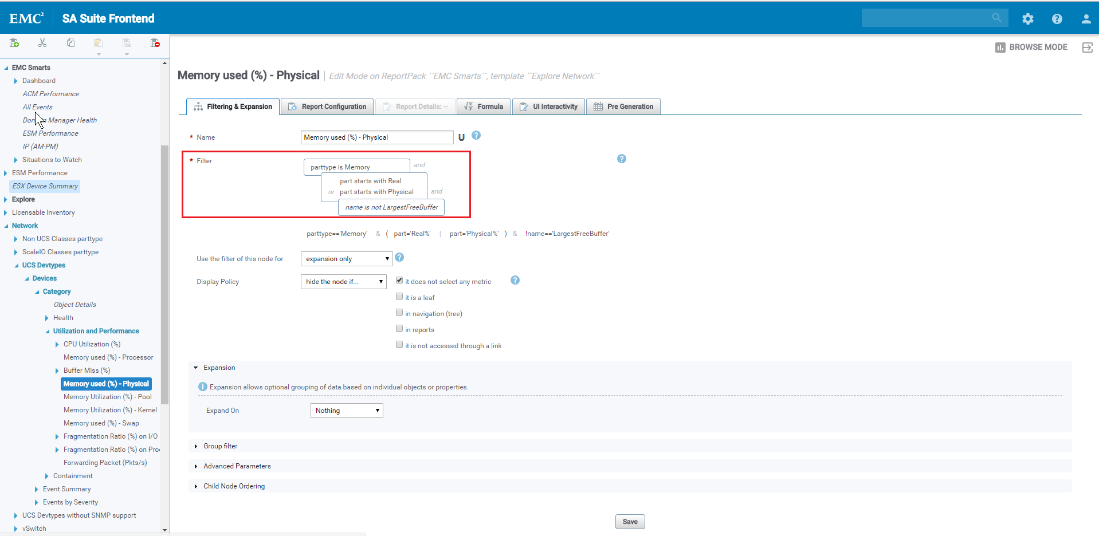Click the cut scissors icon
Viewport: 1099px width, 536px height.
tap(42, 43)
